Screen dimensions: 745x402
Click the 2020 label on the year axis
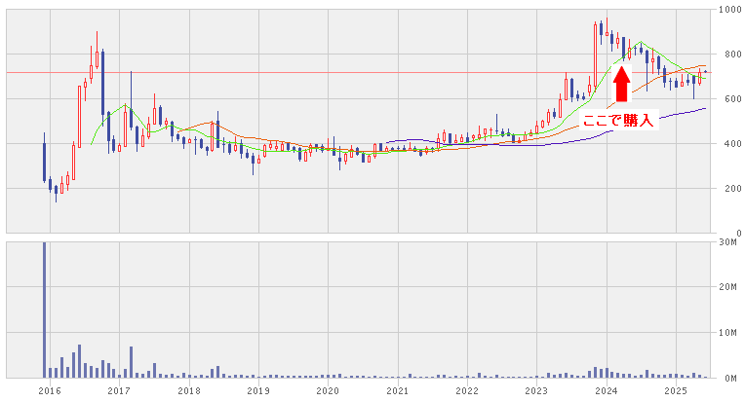(x=328, y=391)
